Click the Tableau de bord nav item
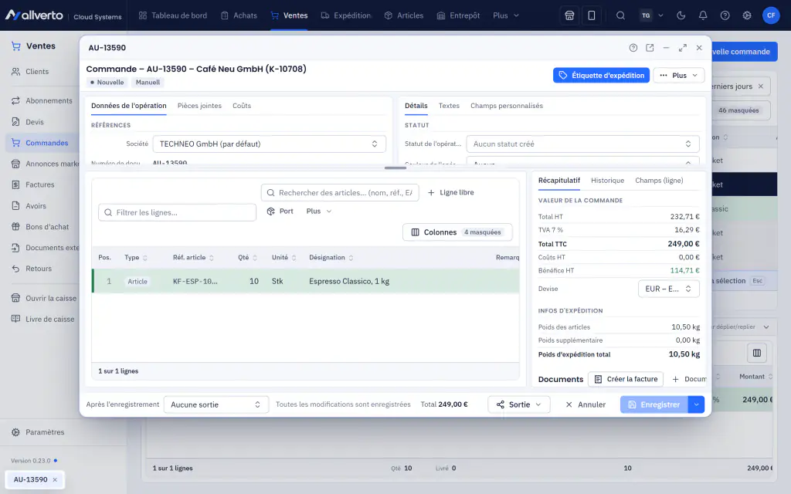This screenshot has height=494, width=791. 173,15
